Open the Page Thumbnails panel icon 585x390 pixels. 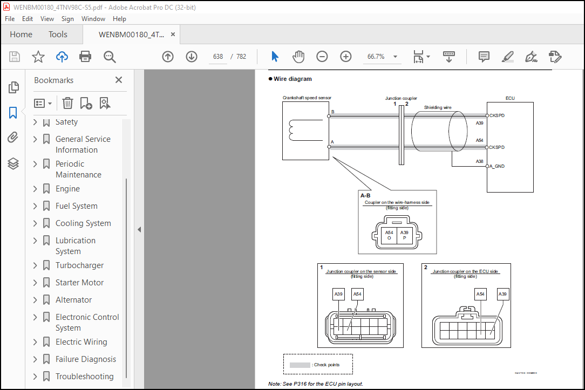coord(13,87)
